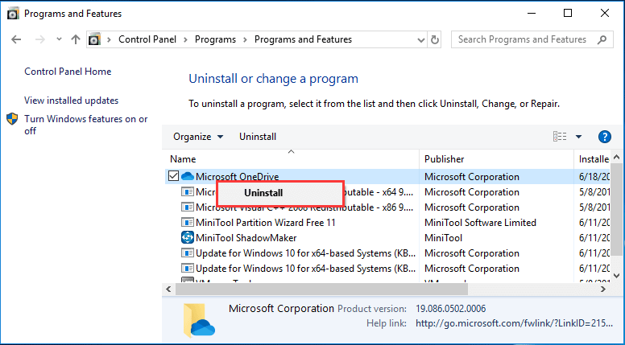Go up one level with Up arrow
The width and height of the screenshot is (625, 345).
(76, 39)
